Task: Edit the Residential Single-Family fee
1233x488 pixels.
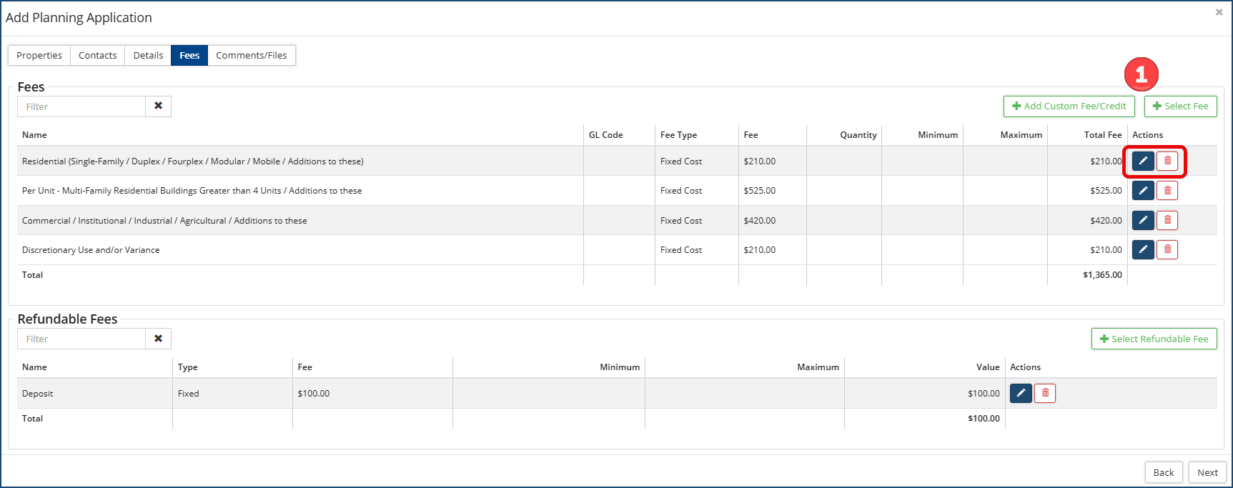Action: tap(1143, 161)
